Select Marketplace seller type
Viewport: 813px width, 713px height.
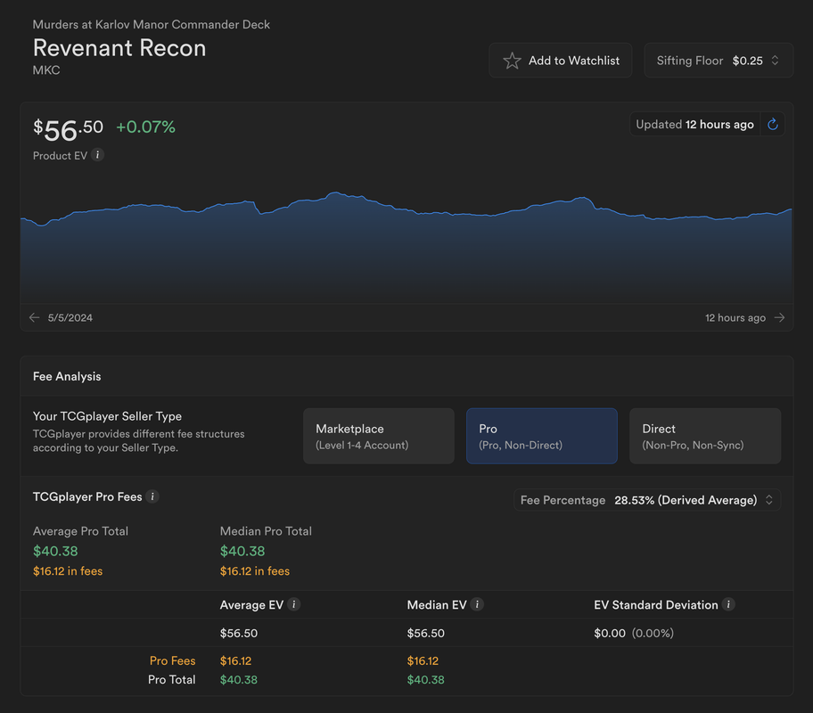pos(379,436)
